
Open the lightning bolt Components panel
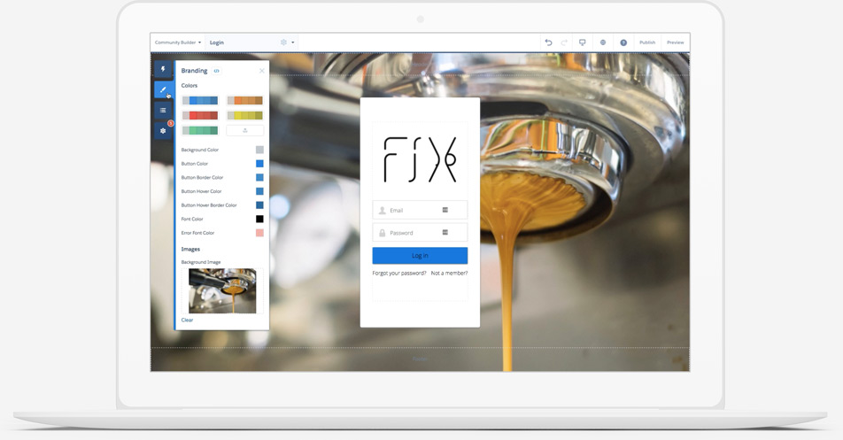(163, 69)
